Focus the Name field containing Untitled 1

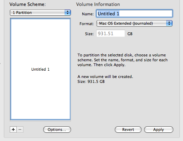[134, 14]
